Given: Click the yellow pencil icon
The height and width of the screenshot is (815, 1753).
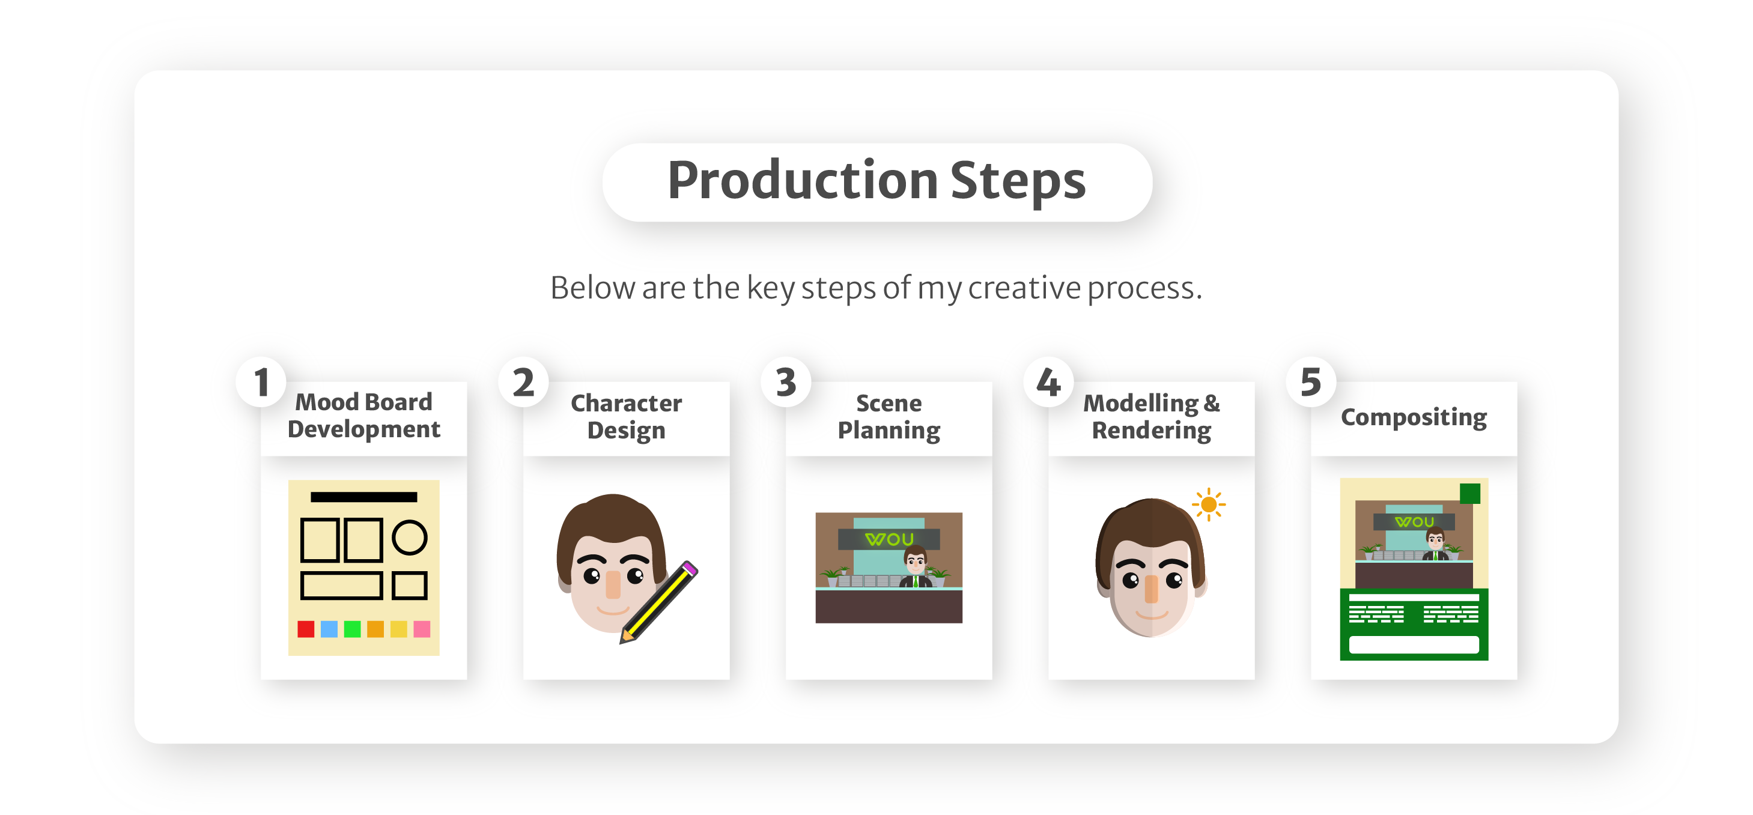Looking at the screenshot, I should point(659,601).
